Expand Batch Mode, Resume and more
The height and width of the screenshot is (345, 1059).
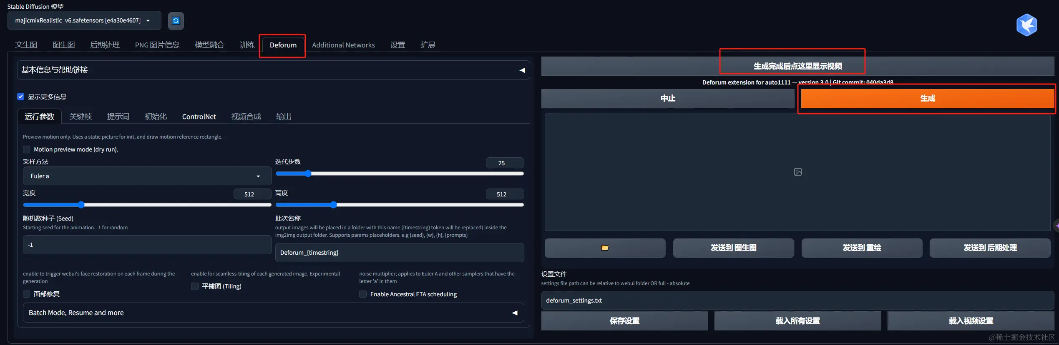(x=273, y=313)
